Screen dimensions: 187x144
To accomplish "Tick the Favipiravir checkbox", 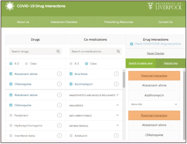I will tap(11, 115).
